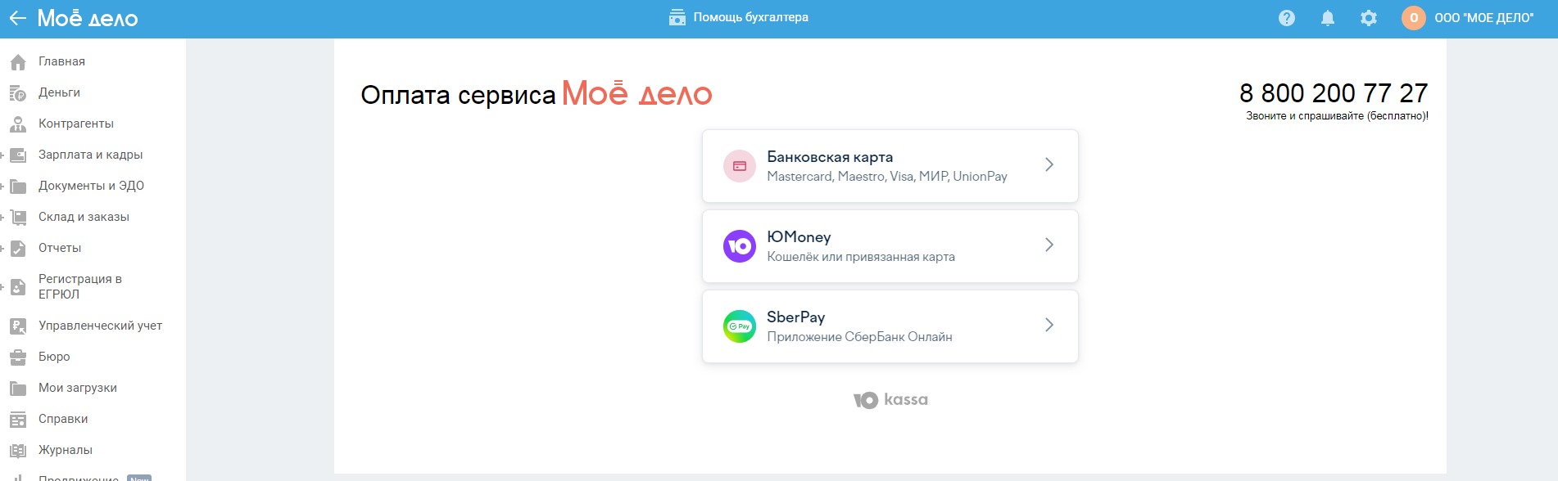Click the Контрагенты person icon
1558x481 pixels.
[18, 124]
